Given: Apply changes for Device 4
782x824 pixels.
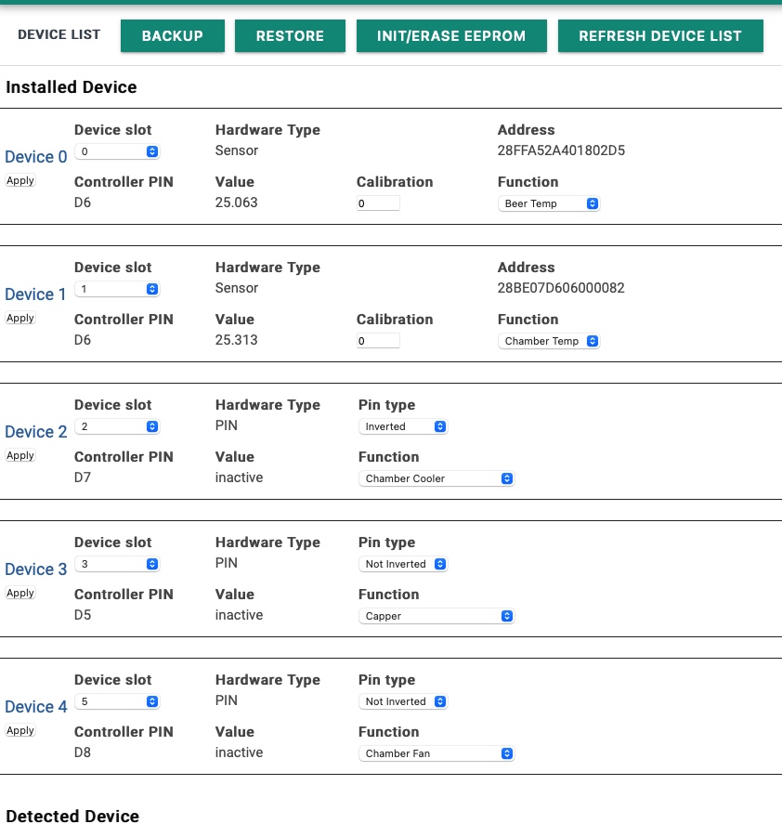Looking at the screenshot, I should coord(20,730).
